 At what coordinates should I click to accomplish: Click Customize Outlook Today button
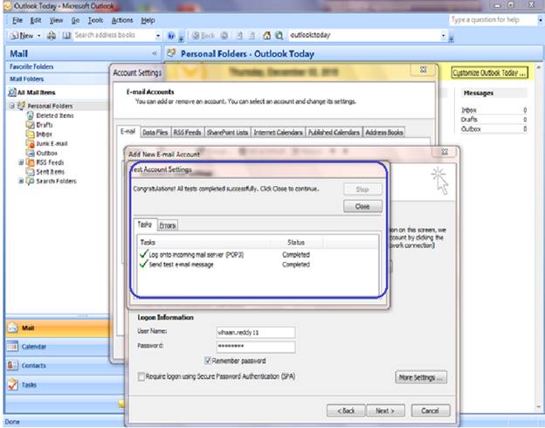[489, 73]
